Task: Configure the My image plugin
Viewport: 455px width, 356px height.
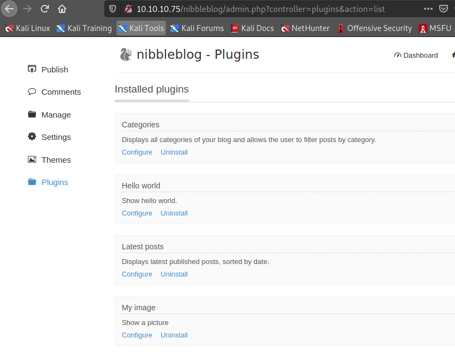Action: click(x=137, y=335)
